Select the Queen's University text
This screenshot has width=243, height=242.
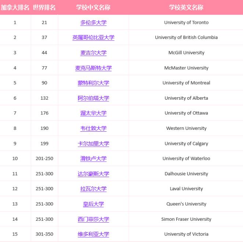pyautogui.click(x=186, y=204)
